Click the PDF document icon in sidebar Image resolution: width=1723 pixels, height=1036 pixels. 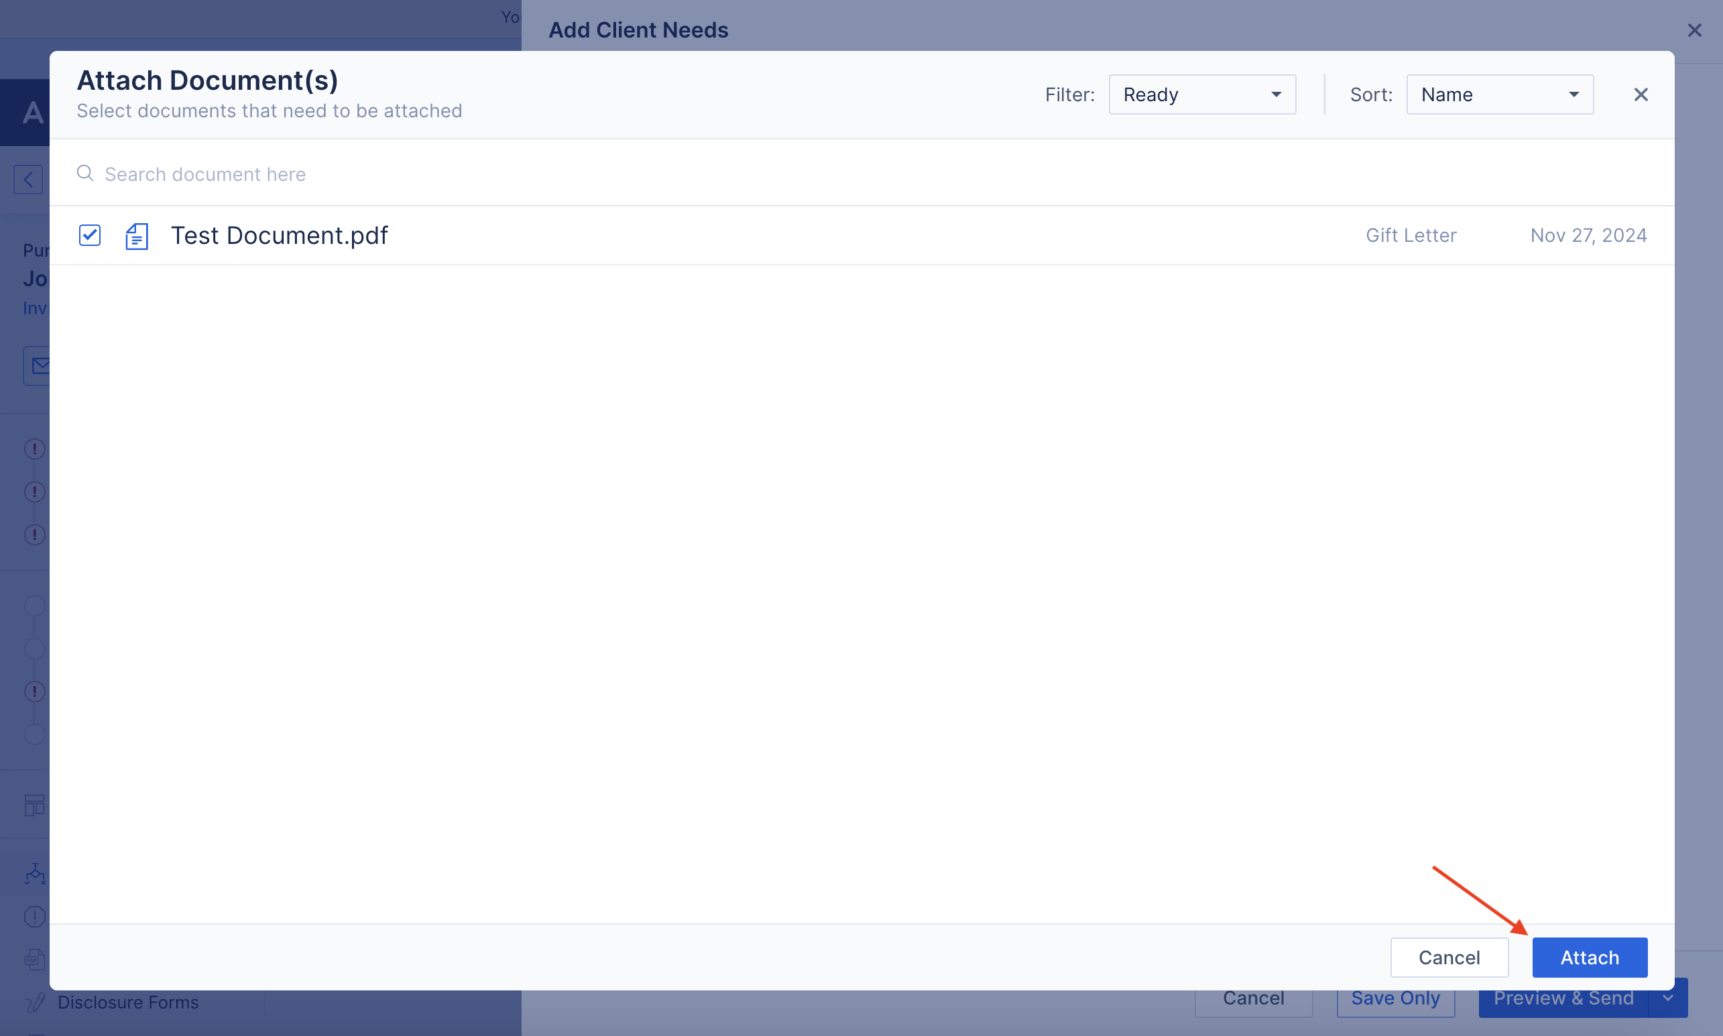34,959
